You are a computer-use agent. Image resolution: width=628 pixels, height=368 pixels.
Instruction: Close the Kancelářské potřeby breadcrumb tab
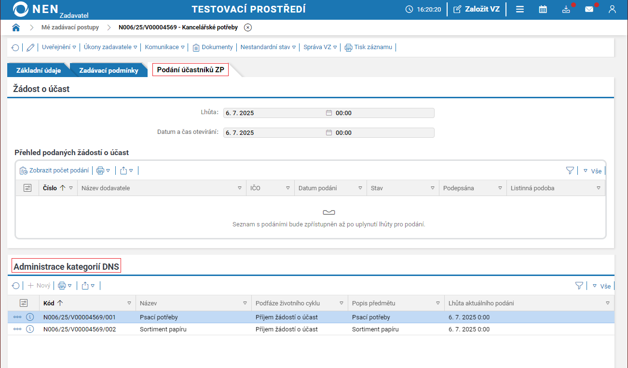pos(247,27)
